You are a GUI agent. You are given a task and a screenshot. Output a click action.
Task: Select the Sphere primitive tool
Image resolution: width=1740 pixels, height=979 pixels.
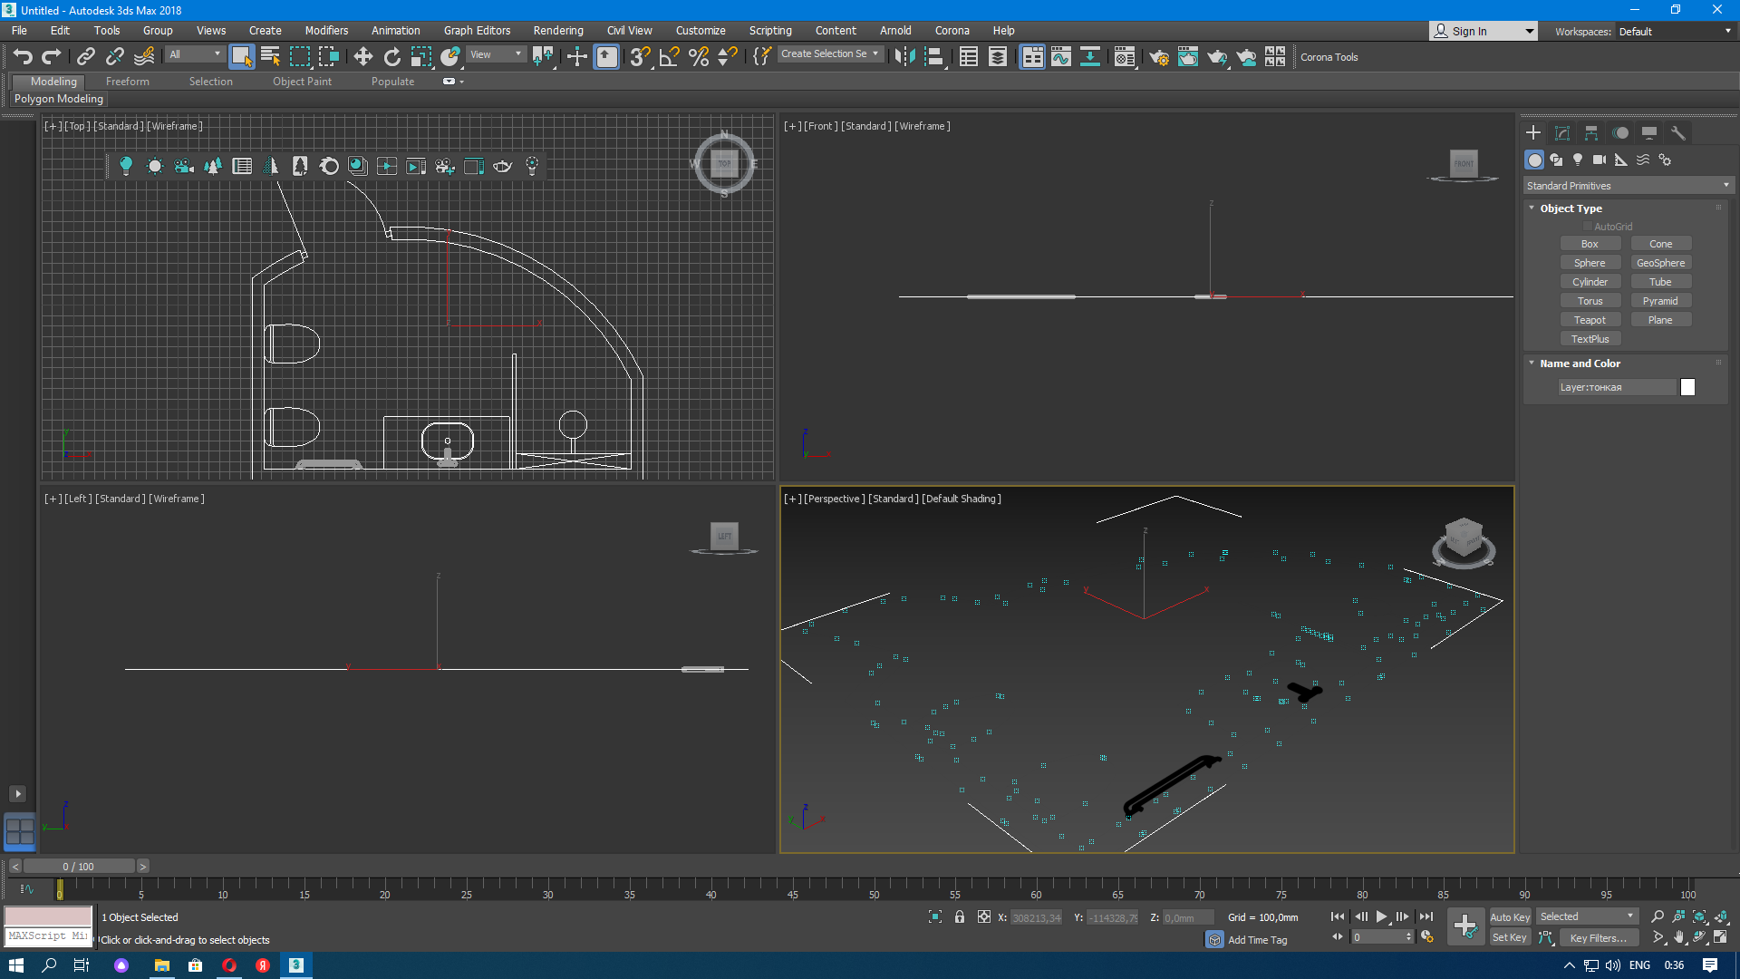coord(1590,262)
